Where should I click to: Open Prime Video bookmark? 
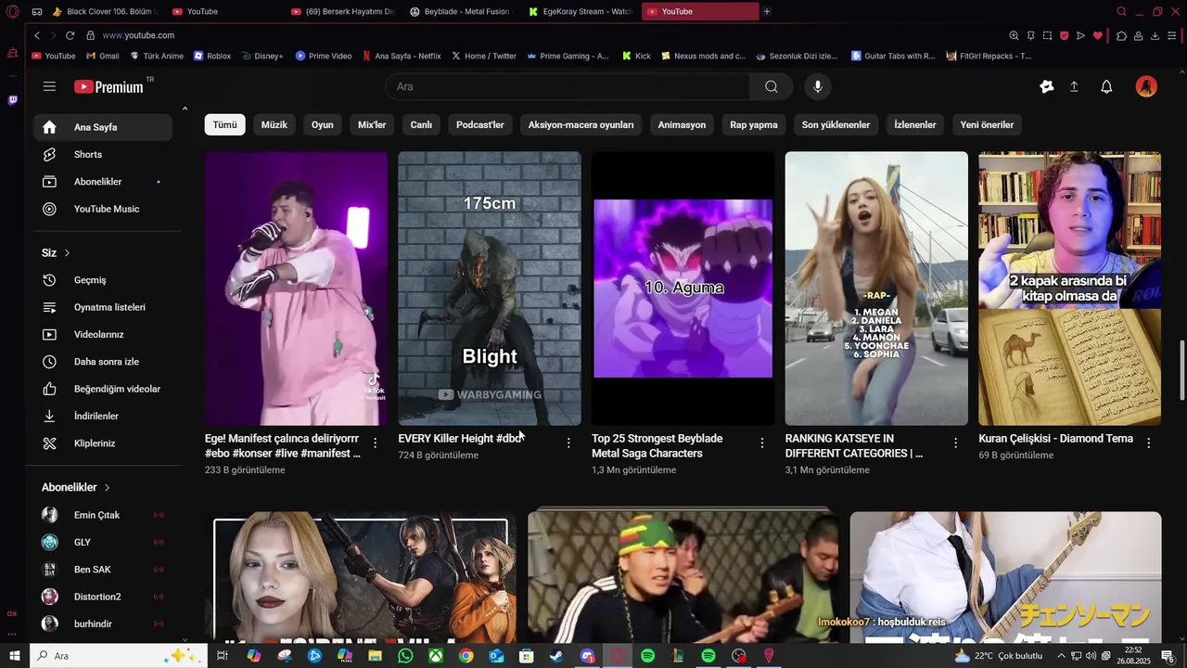324,56
